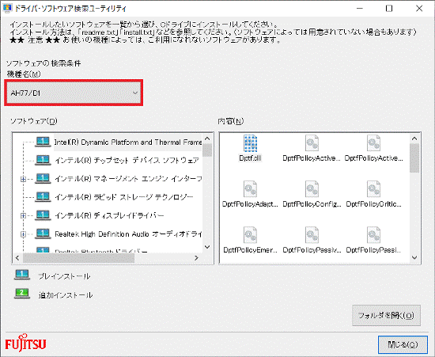Screen dimensions: 435x357
Task: Click the laptop icon beside インテル(R) チップセット
Action: 43,160
